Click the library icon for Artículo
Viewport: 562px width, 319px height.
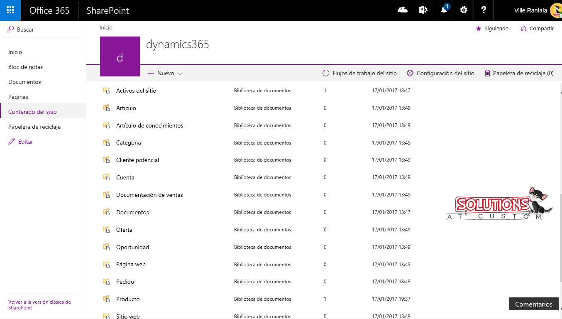click(x=106, y=108)
